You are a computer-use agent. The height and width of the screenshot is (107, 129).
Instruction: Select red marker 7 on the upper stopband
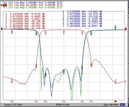pos(115,82)
